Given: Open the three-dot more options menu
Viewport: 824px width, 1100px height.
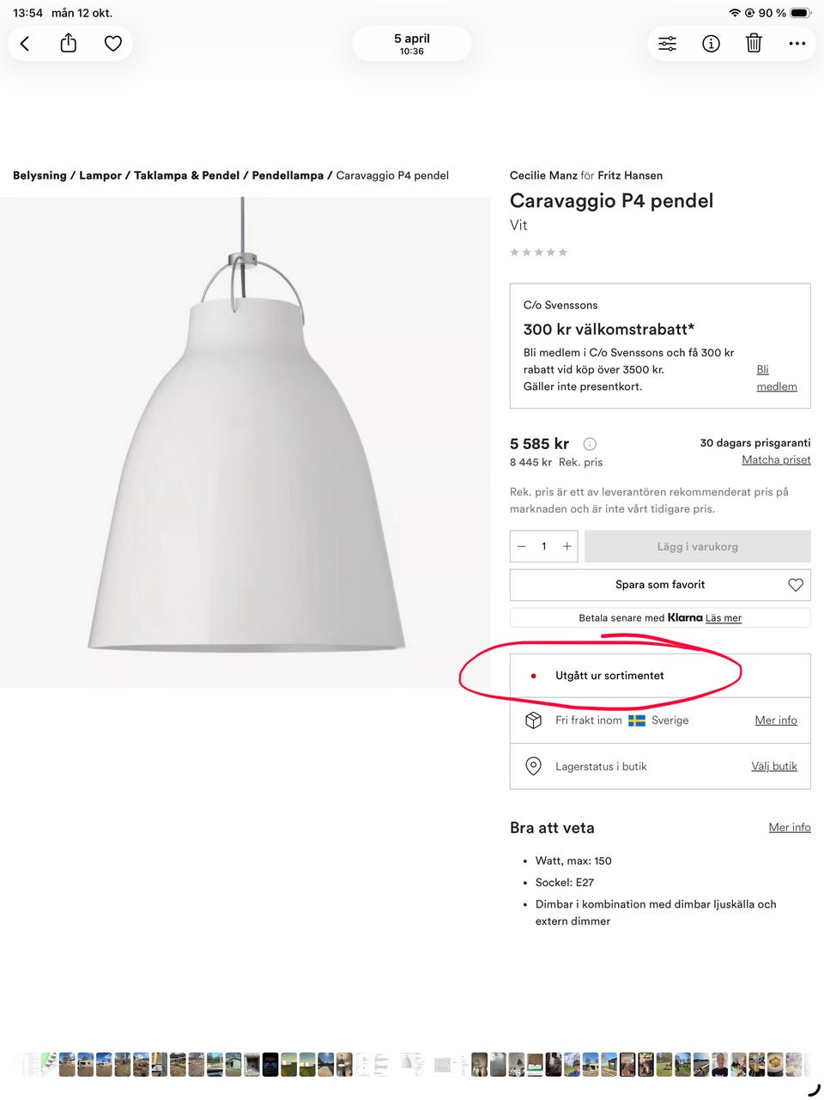Looking at the screenshot, I should tap(797, 44).
